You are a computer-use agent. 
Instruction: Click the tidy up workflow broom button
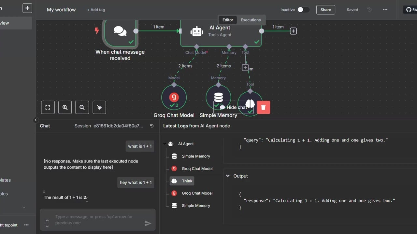click(x=99, y=108)
